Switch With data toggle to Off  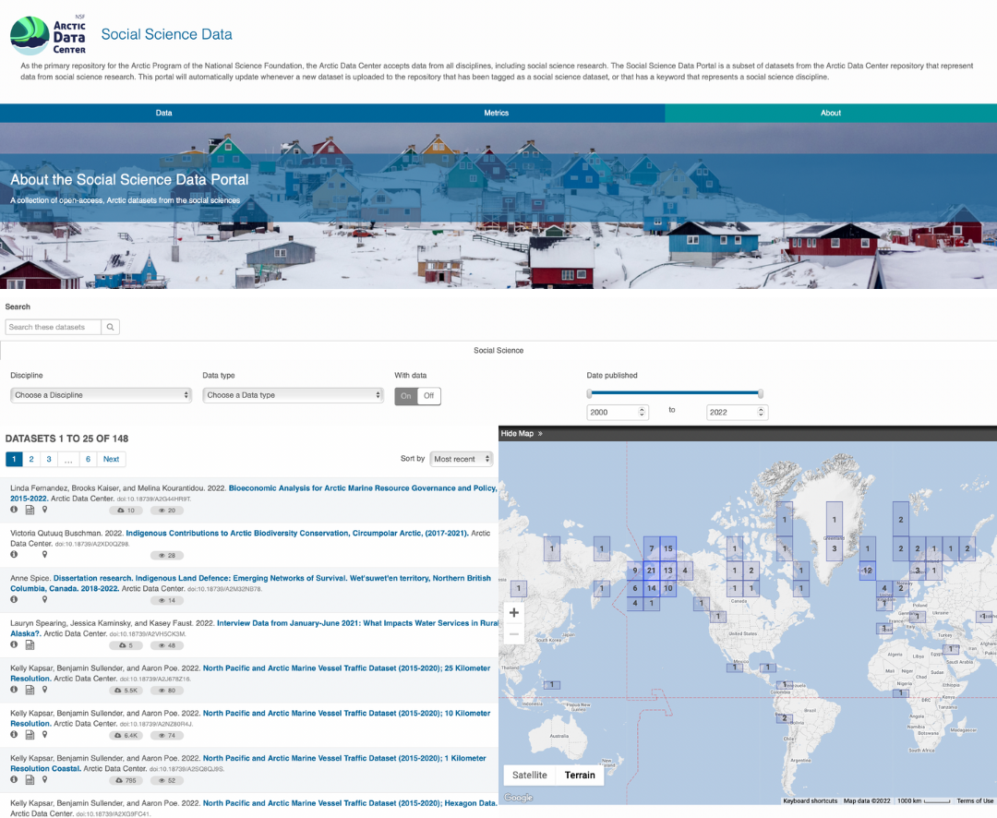click(429, 396)
